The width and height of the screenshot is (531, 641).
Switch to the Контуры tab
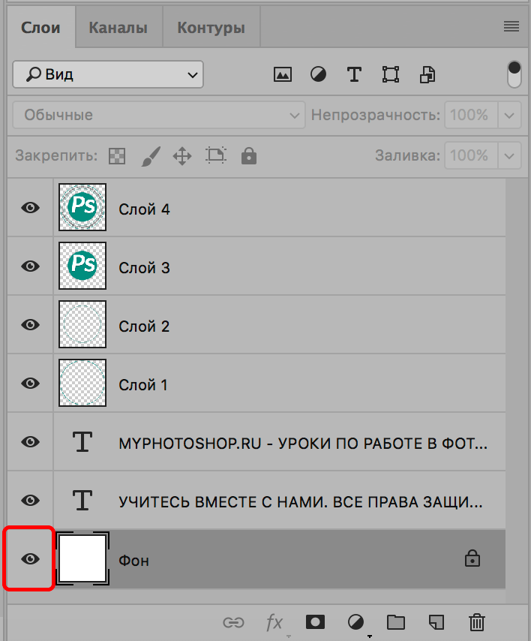click(x=211, y=29)
